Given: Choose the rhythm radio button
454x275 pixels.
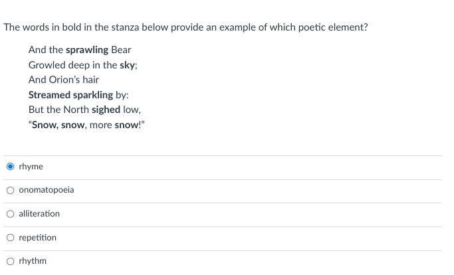Looking at the screenshot, I should click(11, 262).
